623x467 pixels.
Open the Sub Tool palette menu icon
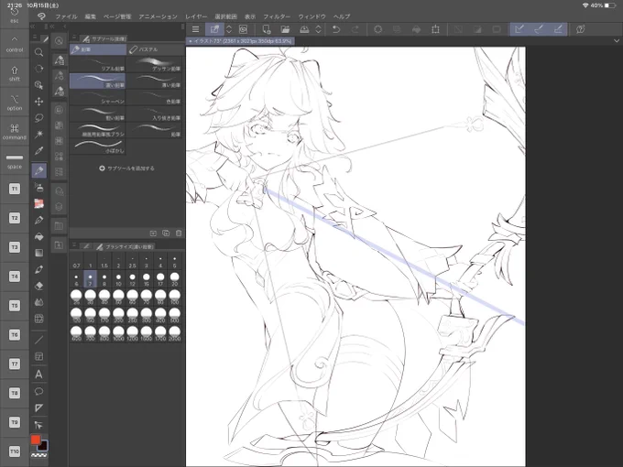click(74, 38)
